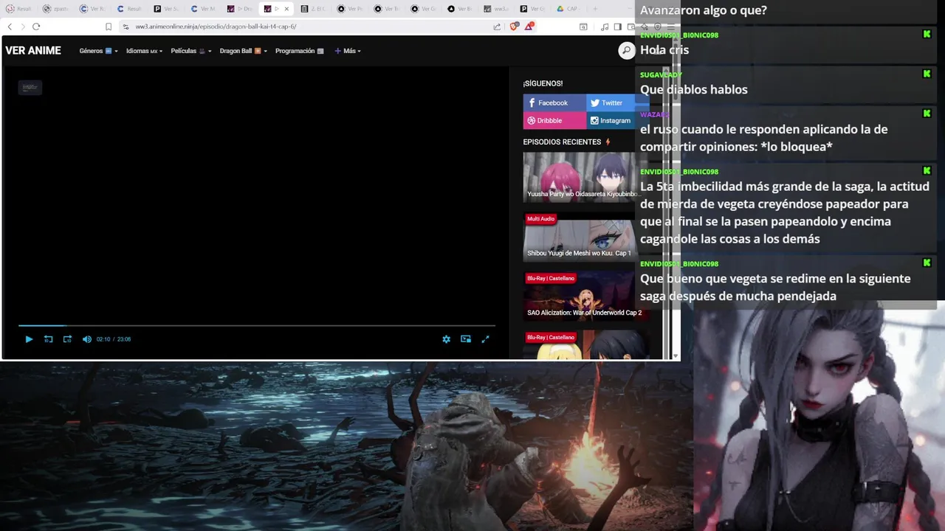This screenshot has height=531, width=945.
Task: Open Programación menu item
Action: point(299,51)
